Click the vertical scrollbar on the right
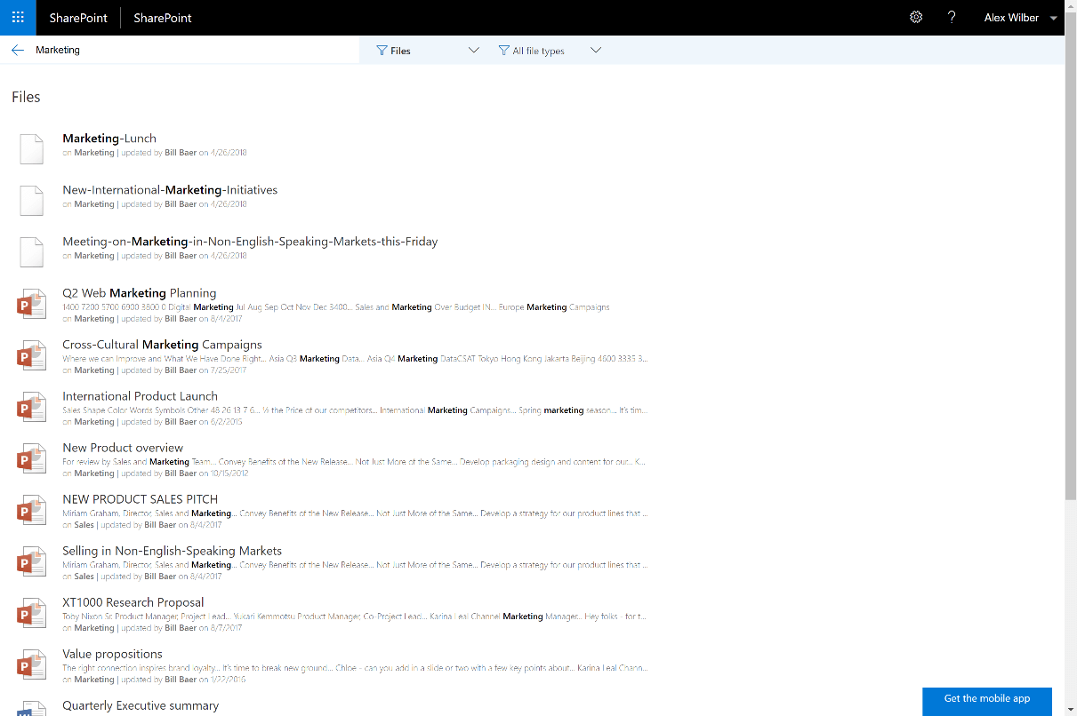 (1071, 267)
